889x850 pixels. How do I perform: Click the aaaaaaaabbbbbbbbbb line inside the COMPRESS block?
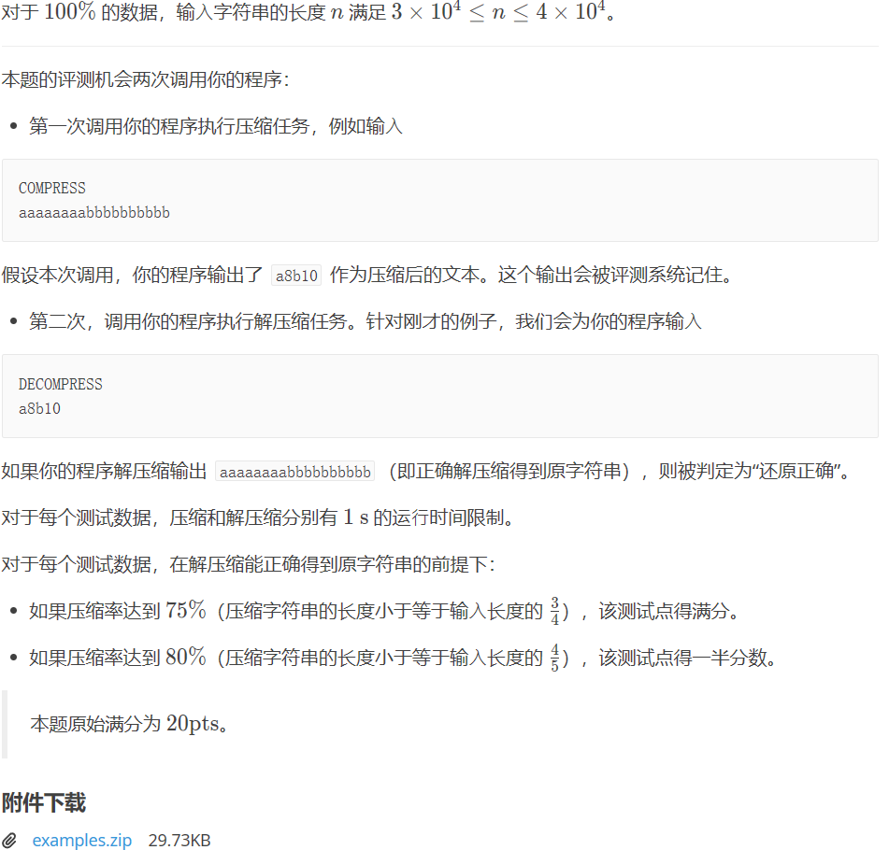[x=94, y=212]
